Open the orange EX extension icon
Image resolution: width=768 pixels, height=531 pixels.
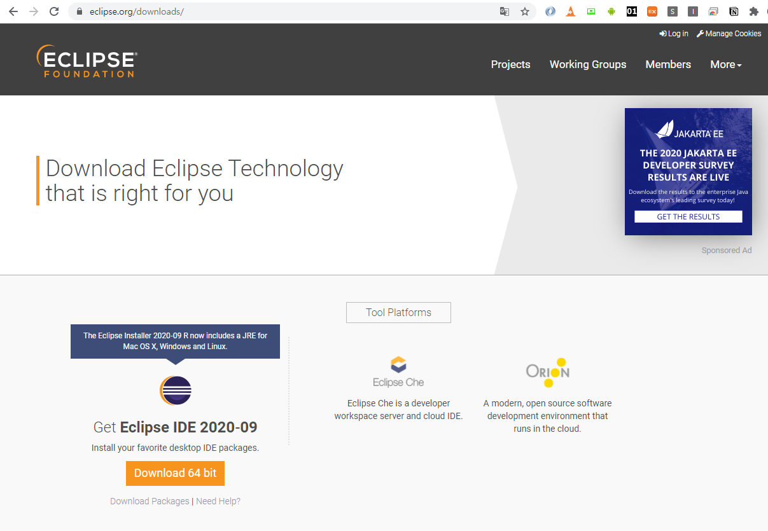[652, 11]
